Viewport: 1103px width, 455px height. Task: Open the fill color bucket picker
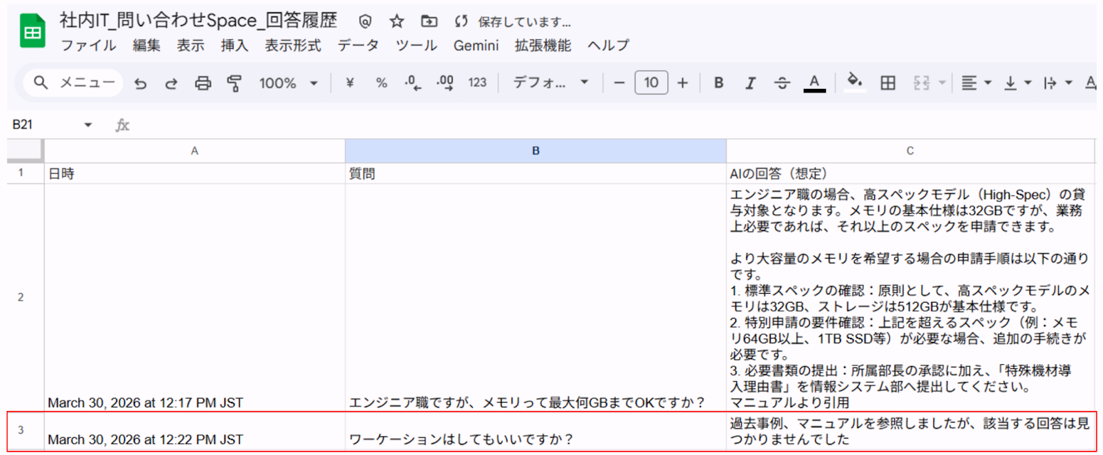pyautogui.click(x=854, y=82)
